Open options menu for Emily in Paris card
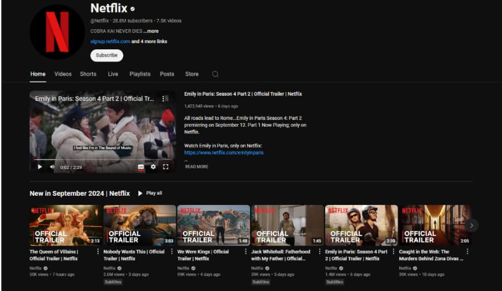502x291 pixels. point(394,251)
